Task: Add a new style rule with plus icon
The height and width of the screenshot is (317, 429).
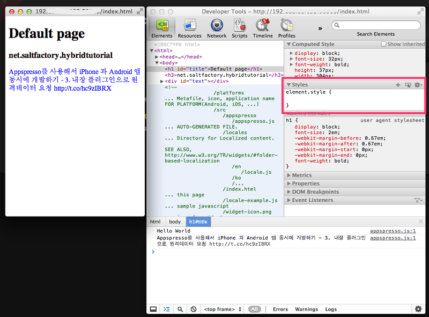Action: coord(398,85)
